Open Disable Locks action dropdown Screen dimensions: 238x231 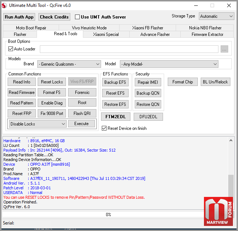(38, 124)
